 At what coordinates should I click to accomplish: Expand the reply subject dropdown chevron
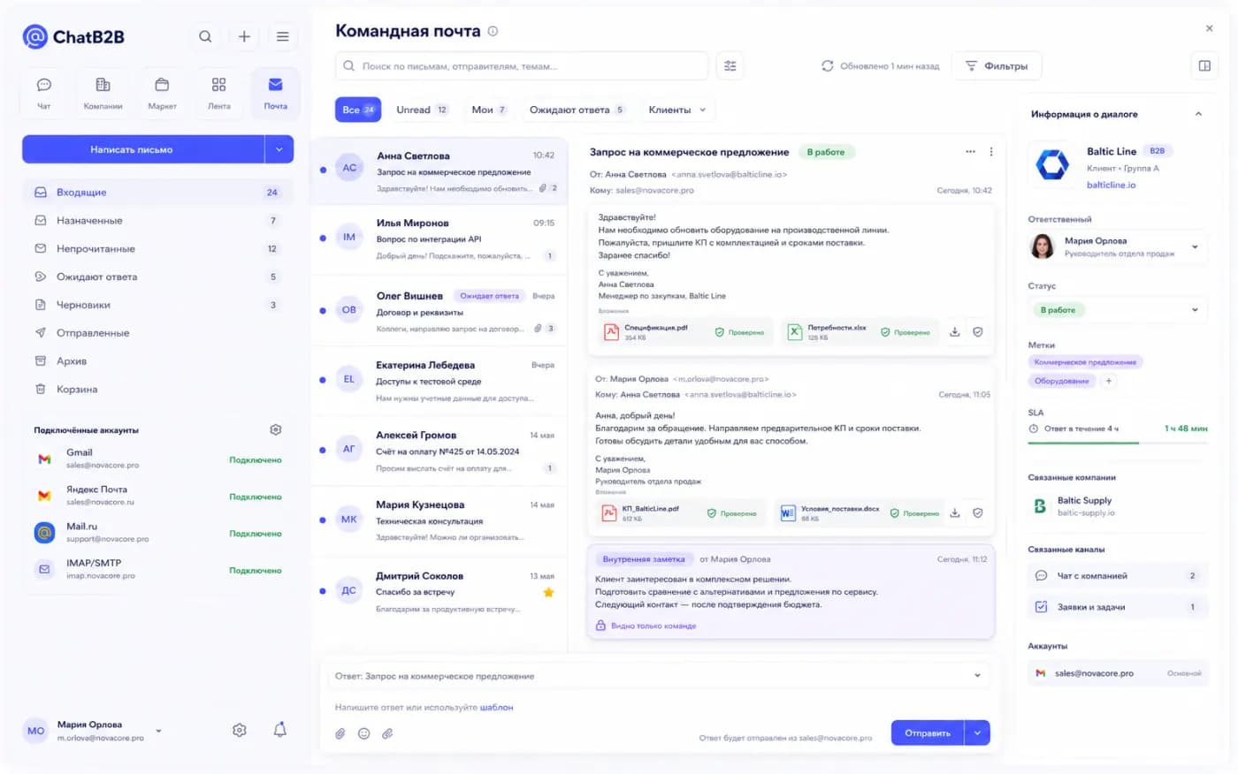tap(977, 676)
